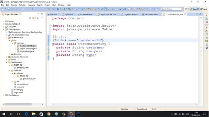The image size is (209, 117).
Task: Switch to the LoginController.java editor tab
Action: click(106, 14)
